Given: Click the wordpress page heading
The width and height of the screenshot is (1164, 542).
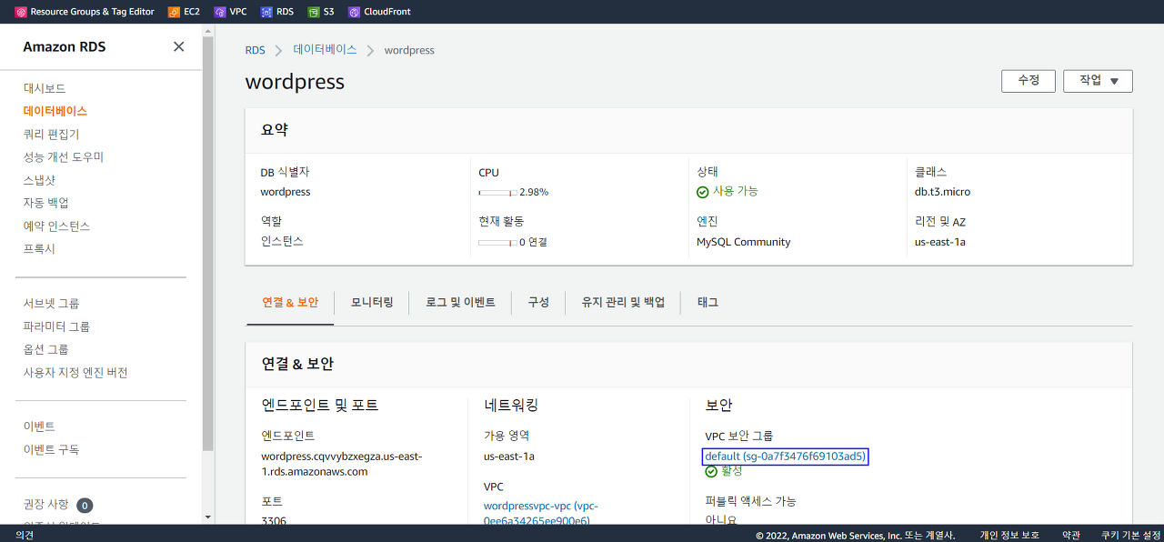Looking at the screenshot, I should 295,82.
